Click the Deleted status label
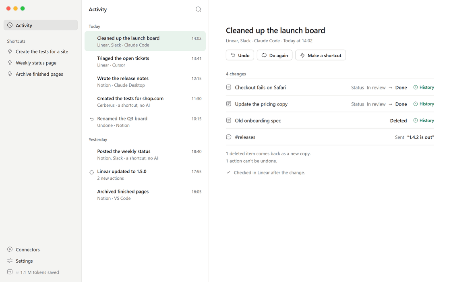Image resolution: width=451 pixels, height=282 pixels. click(x=398, y=120)
